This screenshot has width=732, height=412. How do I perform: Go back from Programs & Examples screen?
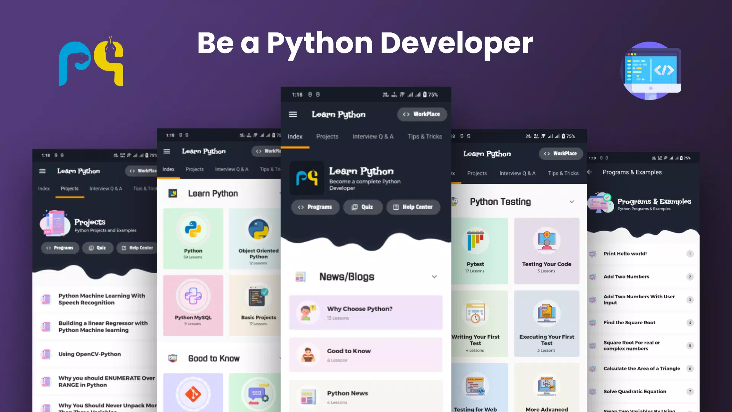point(590,172)
